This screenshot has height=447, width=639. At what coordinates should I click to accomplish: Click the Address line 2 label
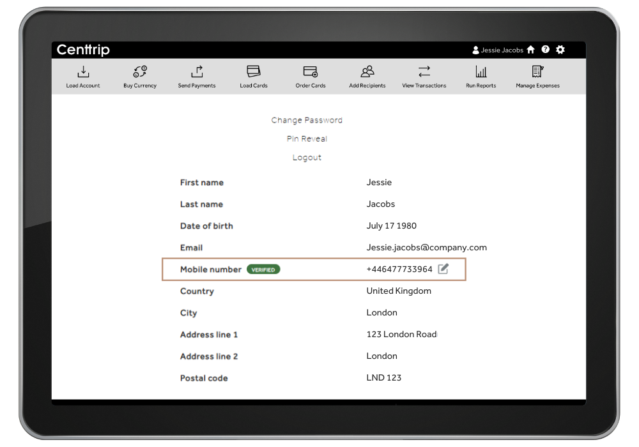[209, 356]
